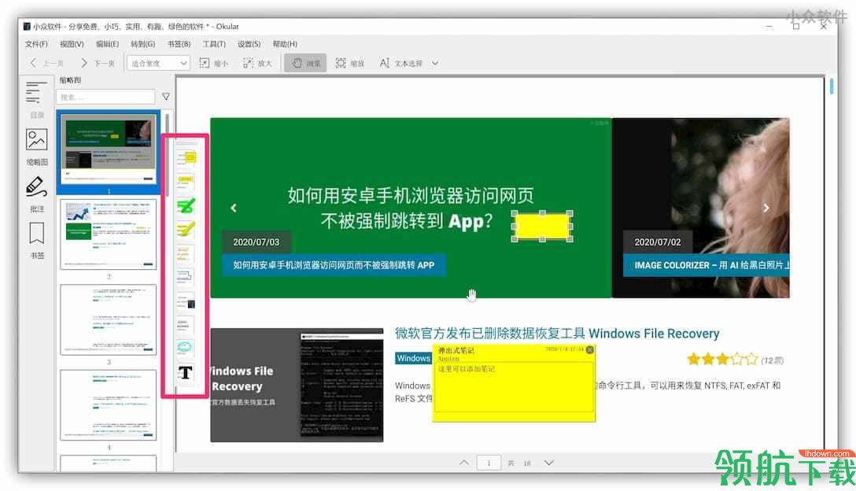Close the yellow pop-up note window
The image size is (856, 491).
(x=589, y=349)
